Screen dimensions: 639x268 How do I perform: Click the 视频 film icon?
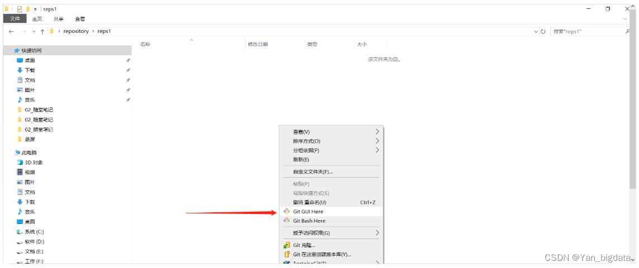pos(20,172)
